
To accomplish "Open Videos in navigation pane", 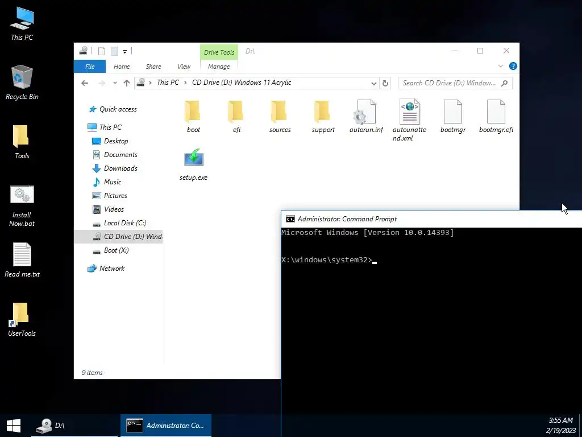I will [114, 209].
